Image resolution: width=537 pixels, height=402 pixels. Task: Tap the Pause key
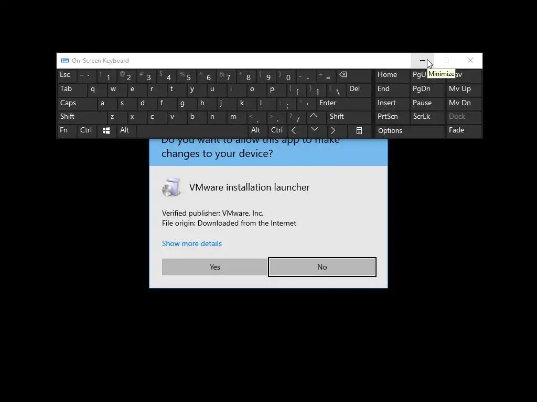(x=427, y=104)
